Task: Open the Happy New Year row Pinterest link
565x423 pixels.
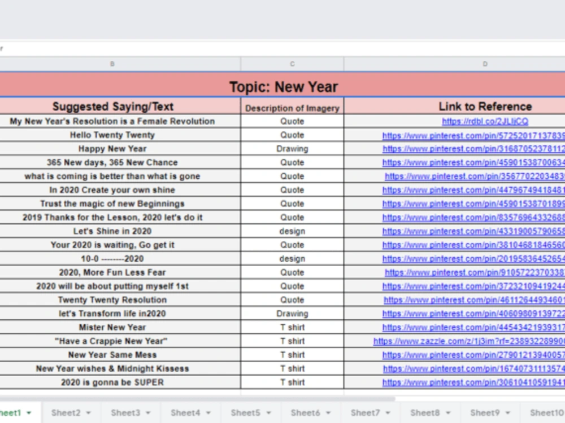Action: tap(473, 149)
